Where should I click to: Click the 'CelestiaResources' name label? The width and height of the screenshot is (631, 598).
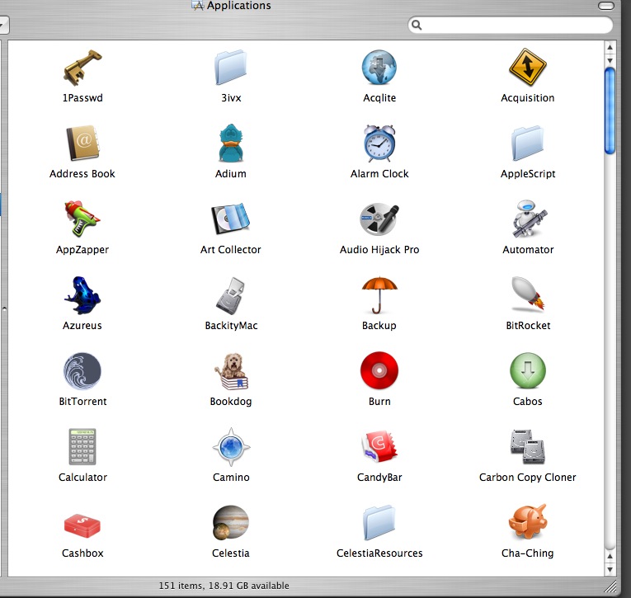point(379,553)
